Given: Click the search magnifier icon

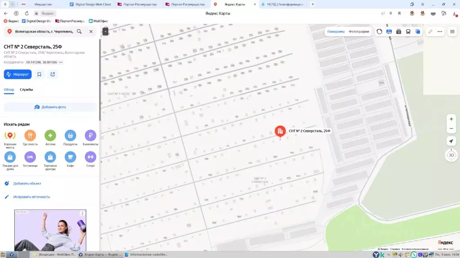Looking at the screenshot, I should pyautogui.click(x=79, y=31).
